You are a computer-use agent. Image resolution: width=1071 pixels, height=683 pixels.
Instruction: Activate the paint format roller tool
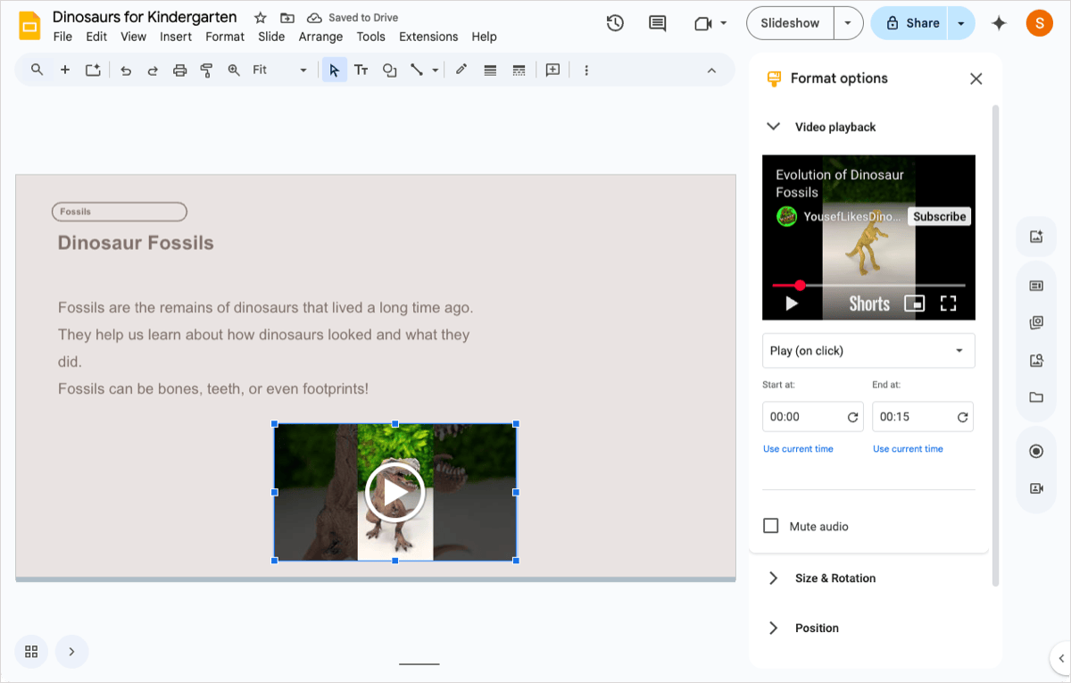(206, 70)
